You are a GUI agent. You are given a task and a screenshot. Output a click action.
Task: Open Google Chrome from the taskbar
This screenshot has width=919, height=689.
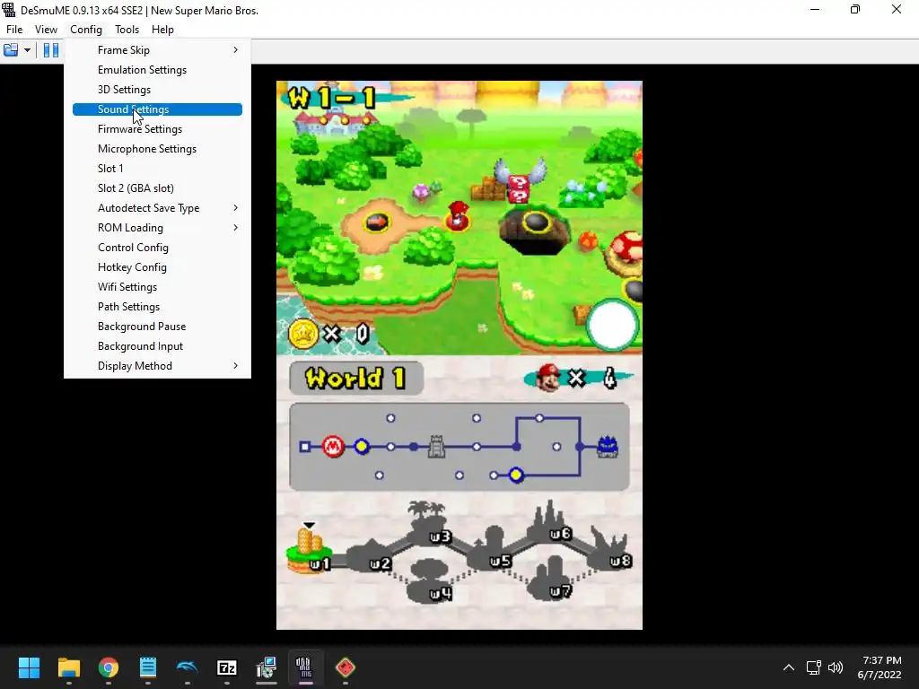pyautogui.click(x=109, y=667)
